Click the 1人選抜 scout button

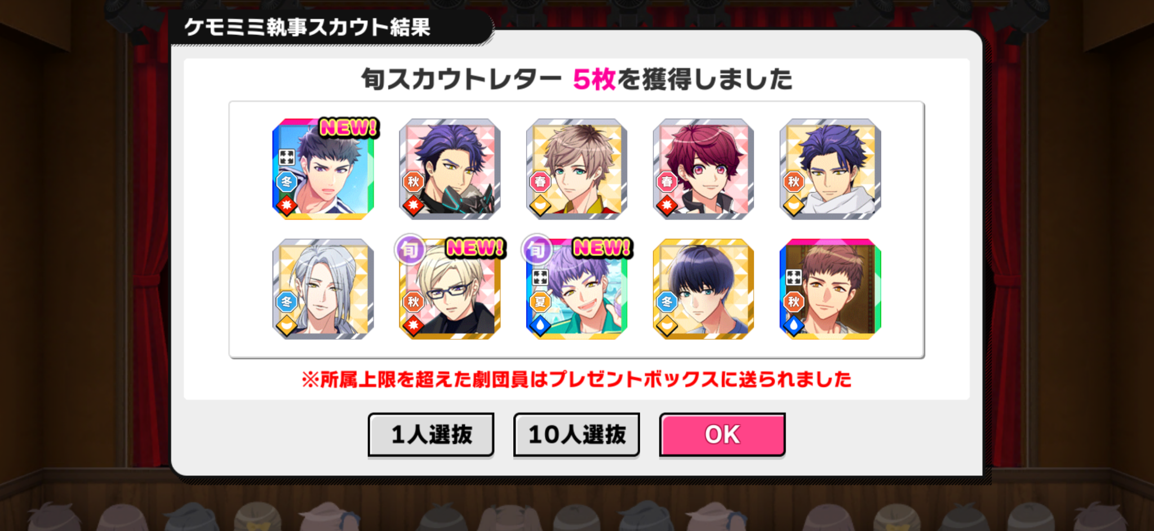pos(431,435)
